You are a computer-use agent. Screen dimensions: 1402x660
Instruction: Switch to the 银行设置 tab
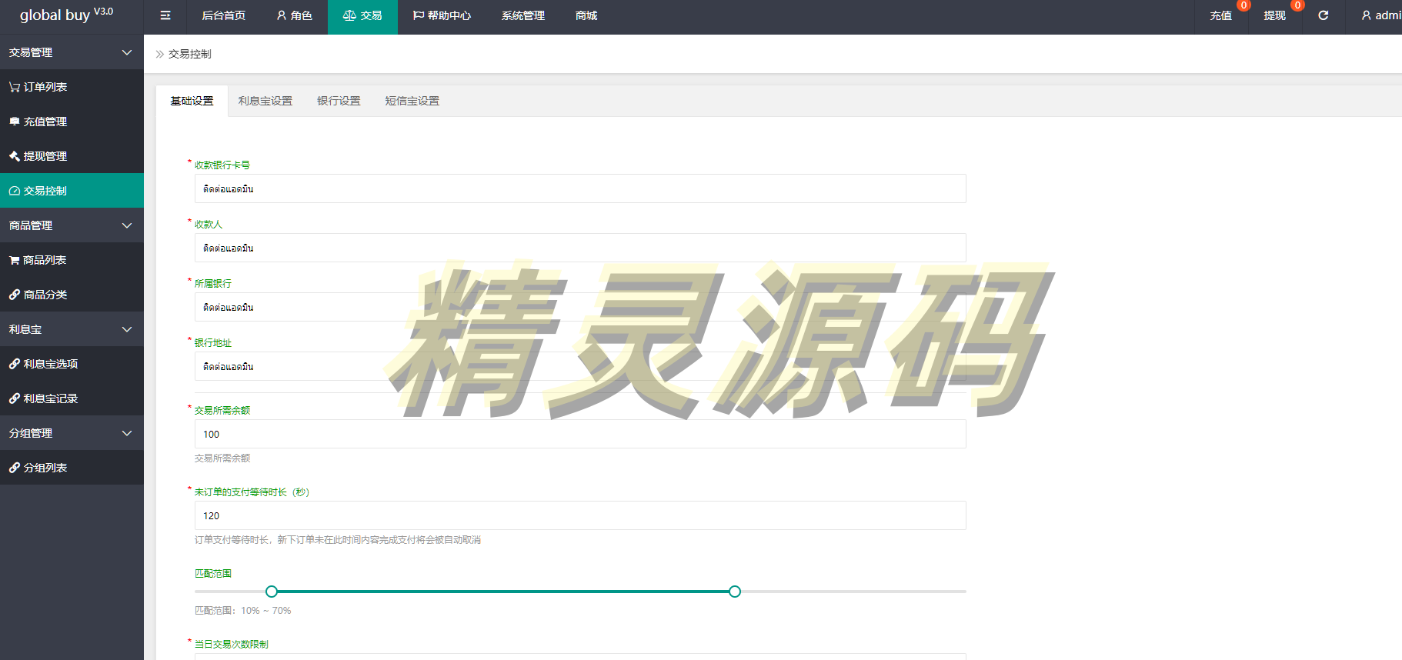pyautogui.click(x=339, y=101)
